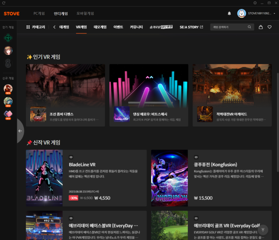Click the left chevron in tab bar
279x240 pixels.
(x=54, y=27)
